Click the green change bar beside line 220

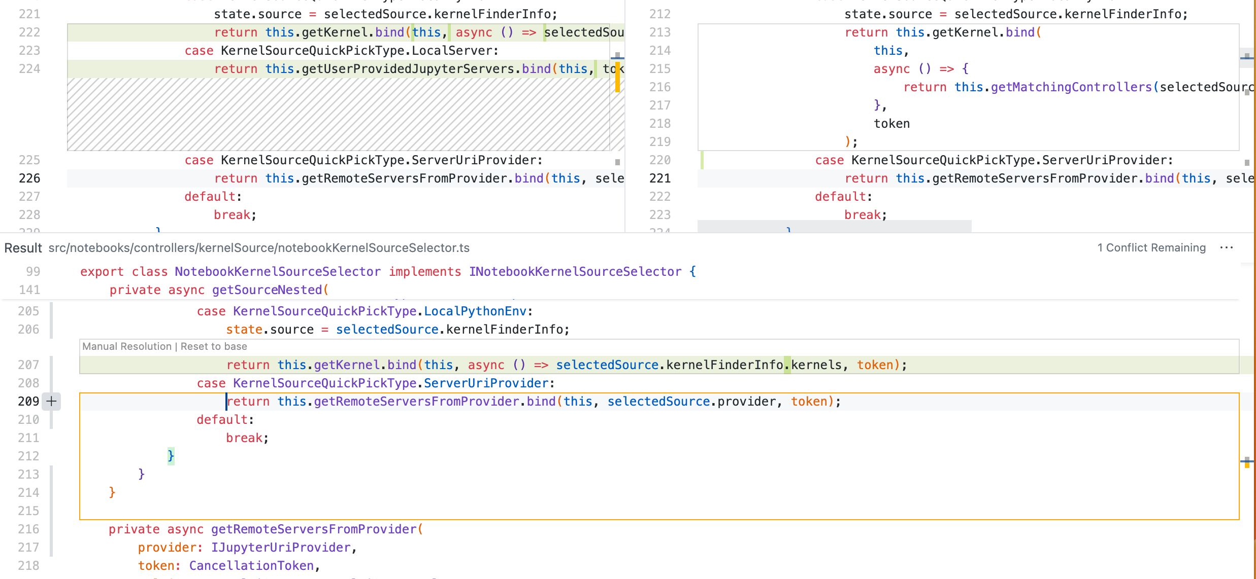click(702, 161)
